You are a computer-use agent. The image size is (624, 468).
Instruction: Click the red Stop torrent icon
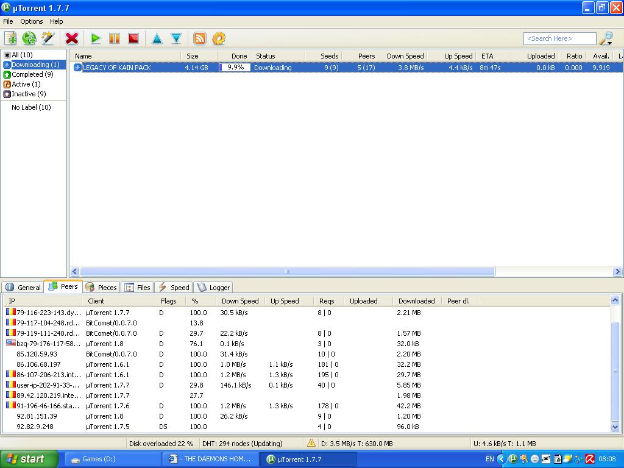point(133,38)
